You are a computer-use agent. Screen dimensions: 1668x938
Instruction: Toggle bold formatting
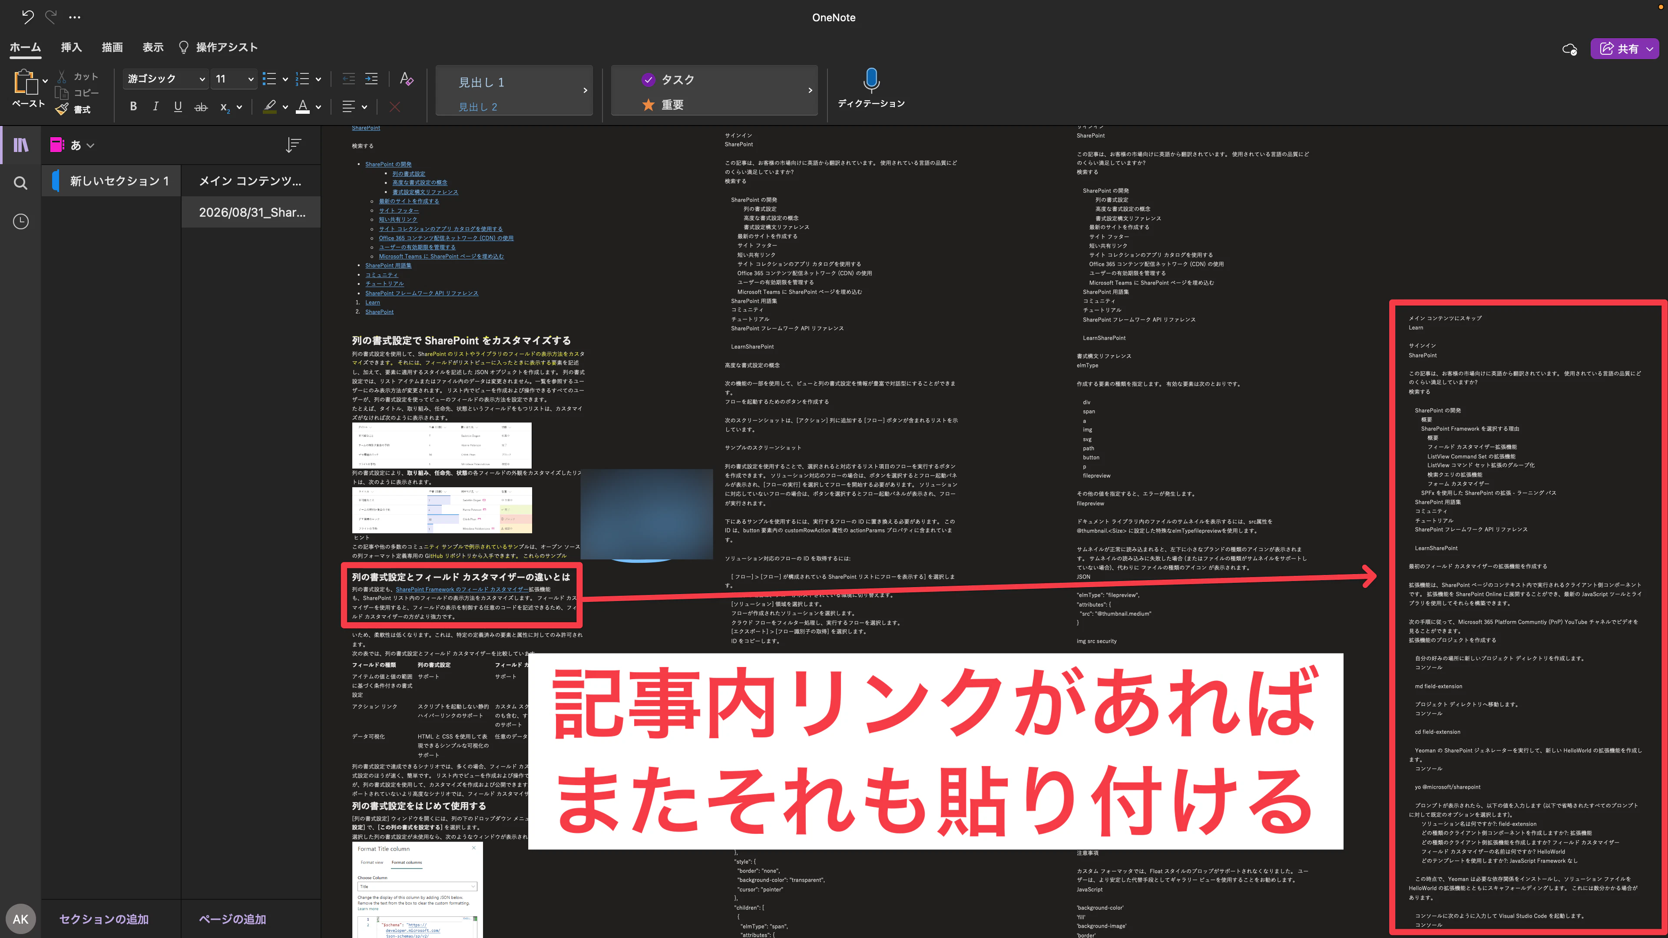click(133, 107)
